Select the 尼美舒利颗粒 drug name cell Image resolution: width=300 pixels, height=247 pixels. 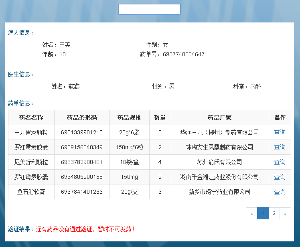tap(31, 162)
